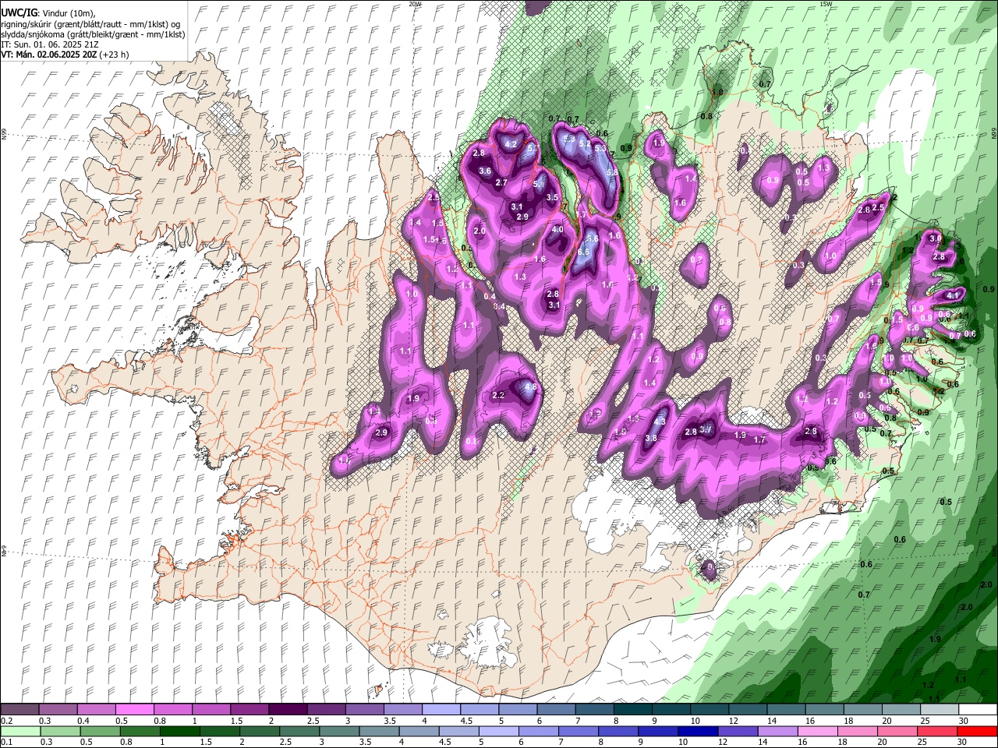The image size is (998, 748).
Task: Click the 'VT: Mán. 02.06.2025 20Z (+23 h)' line
Action: (x=65, y=55)
